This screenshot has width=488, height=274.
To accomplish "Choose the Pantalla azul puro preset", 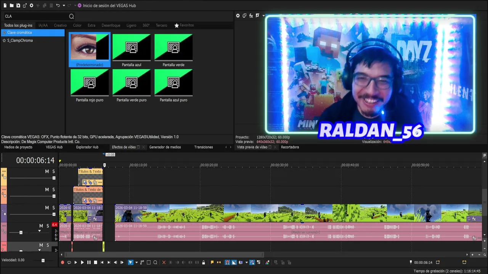I will 173,85.
